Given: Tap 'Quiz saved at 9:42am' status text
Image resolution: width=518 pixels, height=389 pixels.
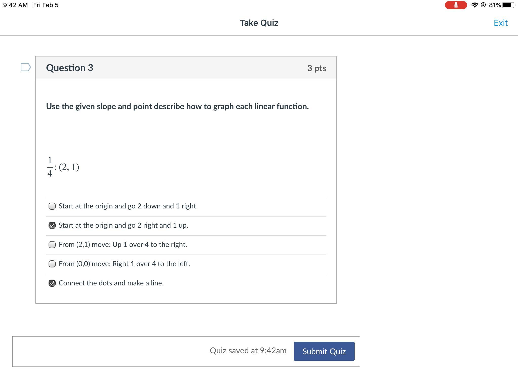Looking at the screenshot, I should [248, 351].
